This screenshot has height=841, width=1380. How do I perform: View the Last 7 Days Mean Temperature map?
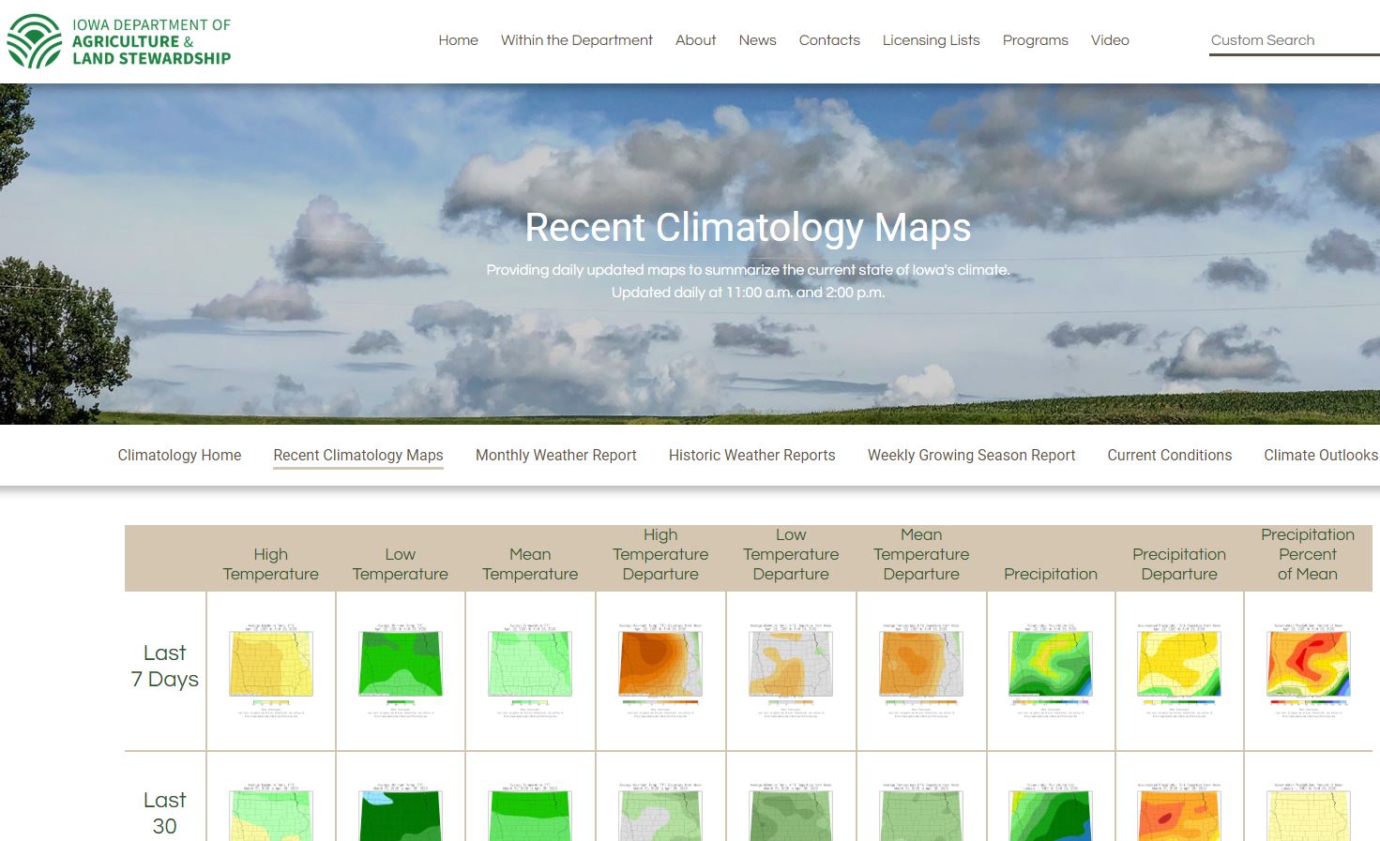(x=530, y=669)
